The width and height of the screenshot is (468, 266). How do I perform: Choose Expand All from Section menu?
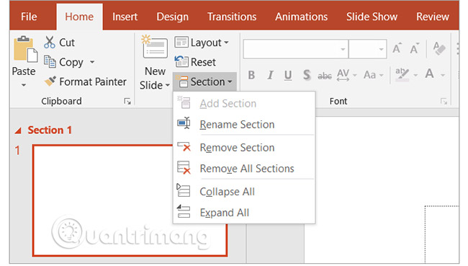click(244, 213)
